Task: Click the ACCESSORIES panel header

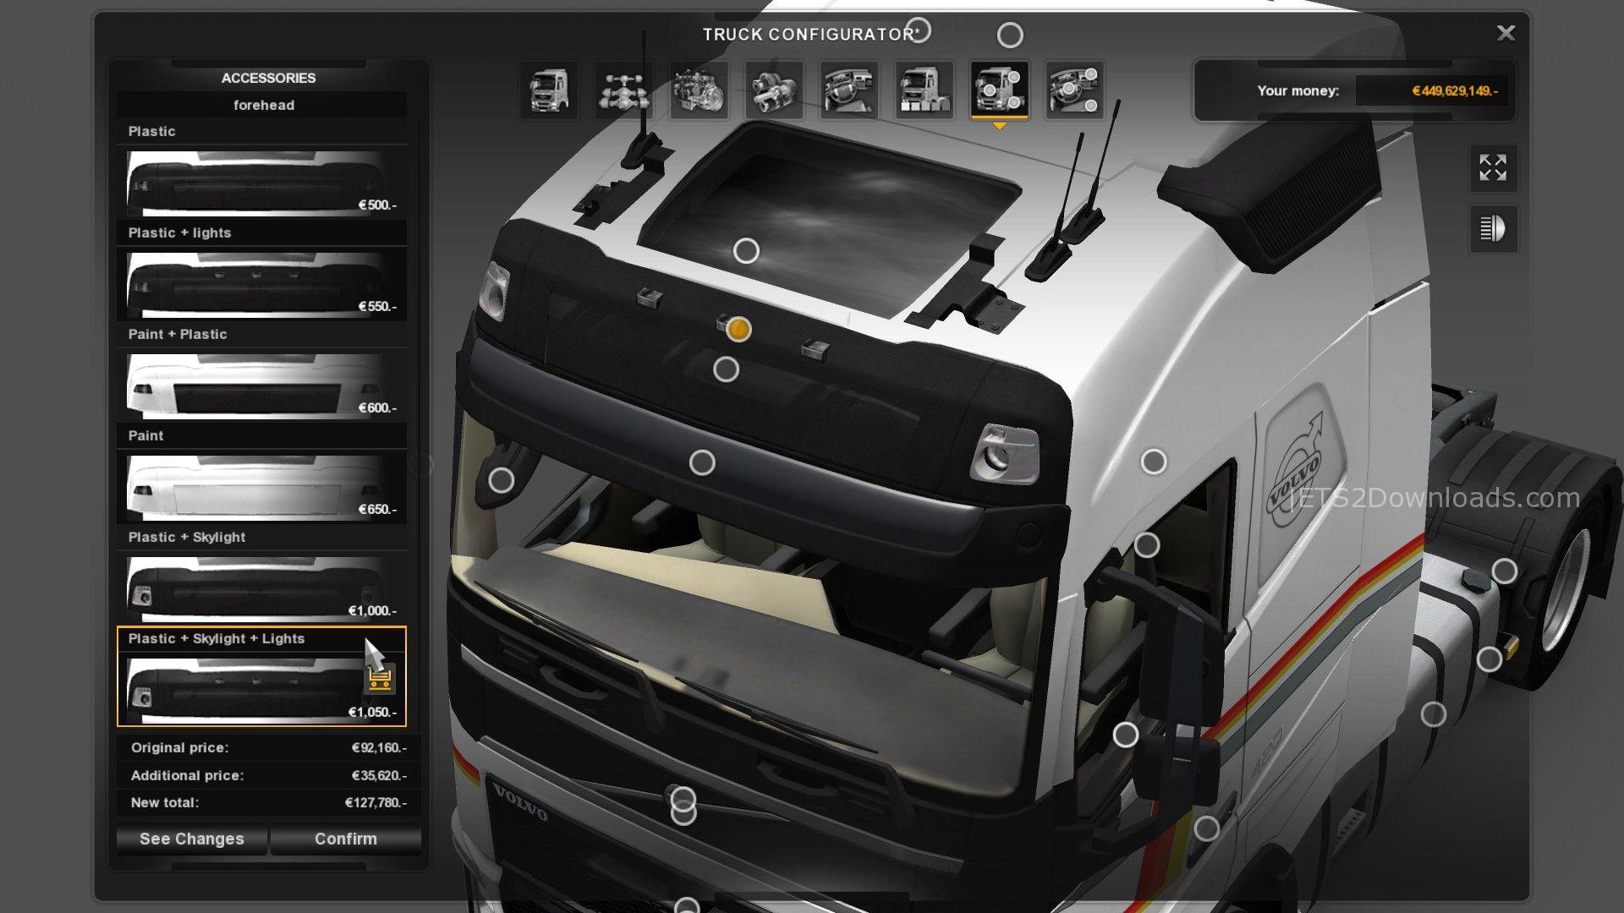Action: [x=268, y=78]
